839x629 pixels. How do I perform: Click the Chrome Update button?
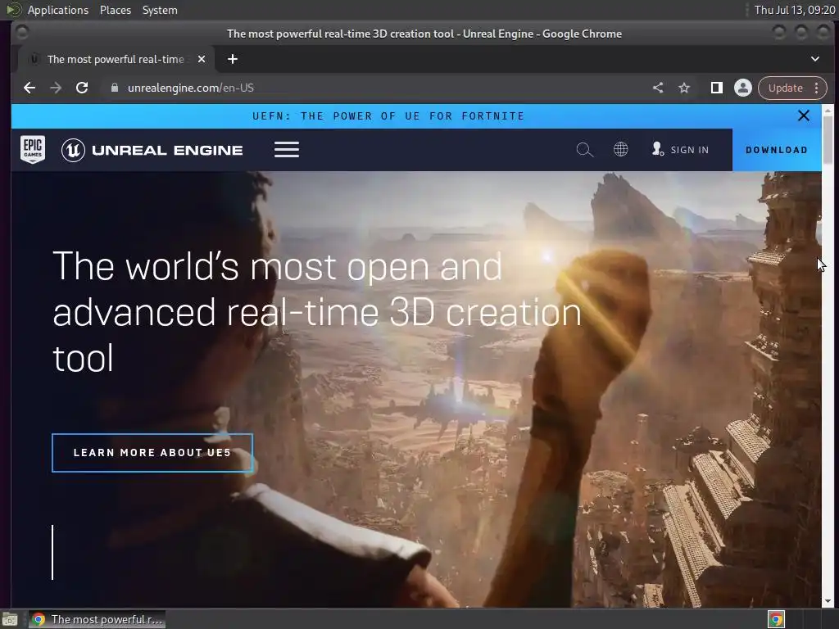click(x=785, y=88)
